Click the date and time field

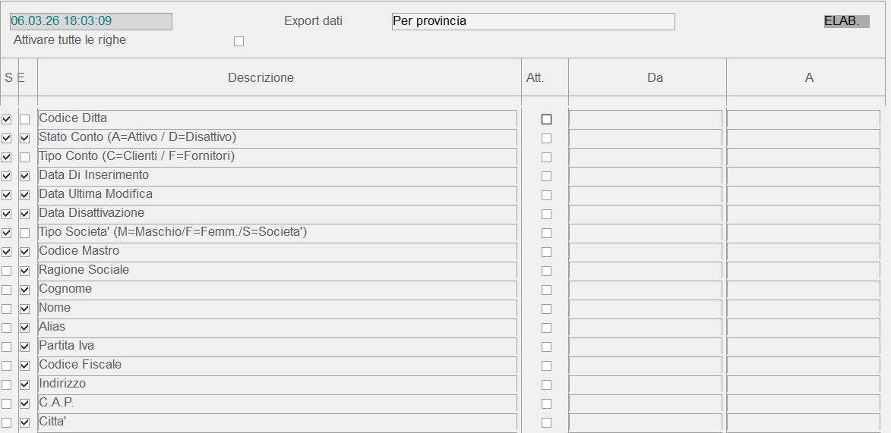point(91,21)
